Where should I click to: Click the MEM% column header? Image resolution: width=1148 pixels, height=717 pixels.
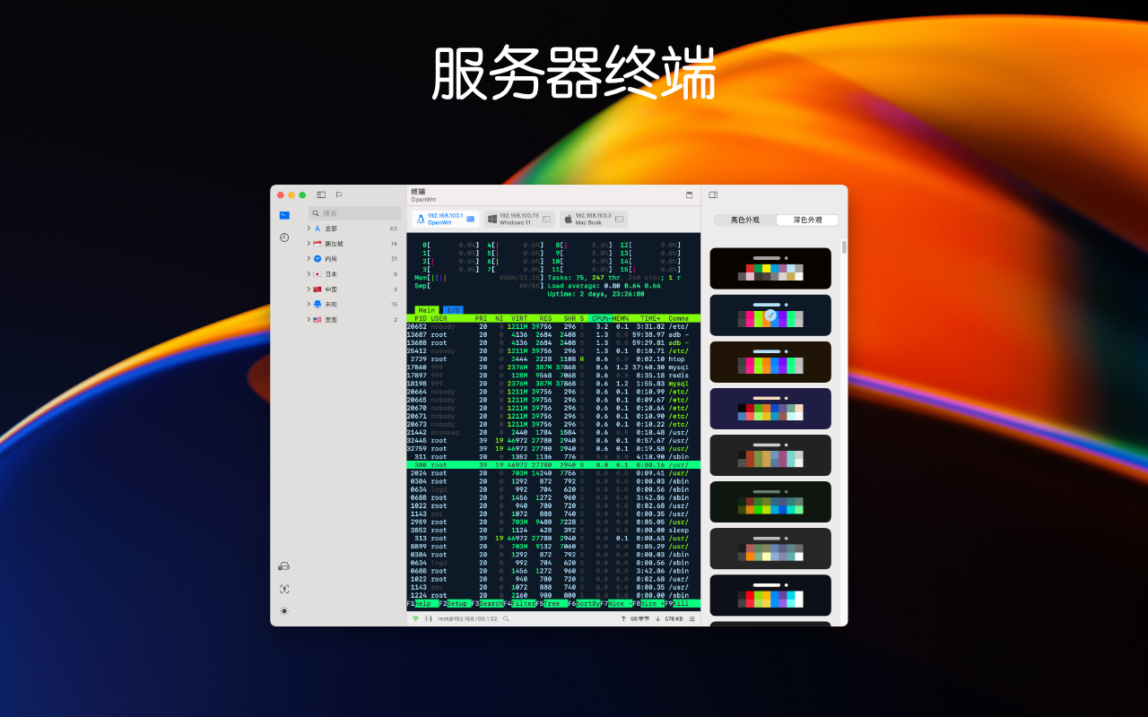[621, 318]
